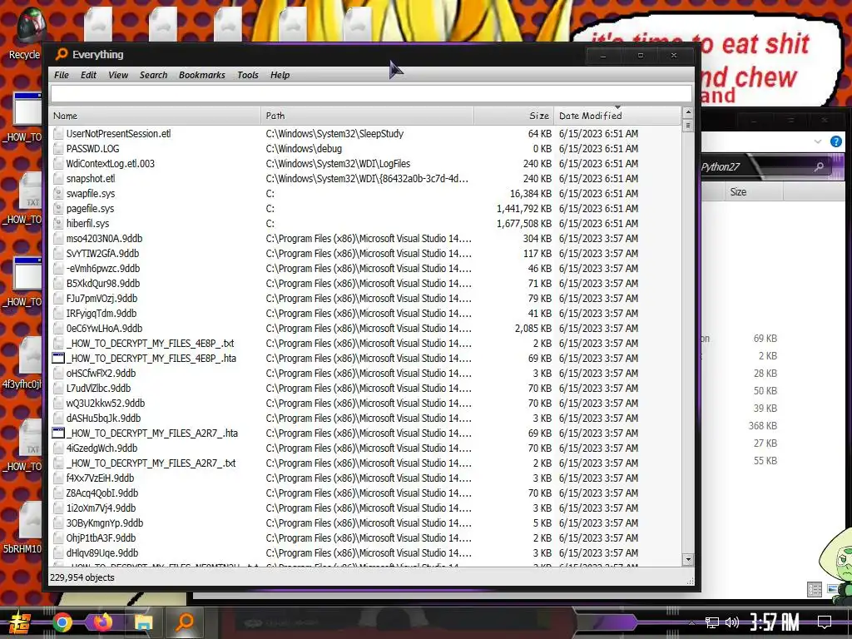Select the OhjP1tbA3F.9ddb file name

[x=101, y=538]
